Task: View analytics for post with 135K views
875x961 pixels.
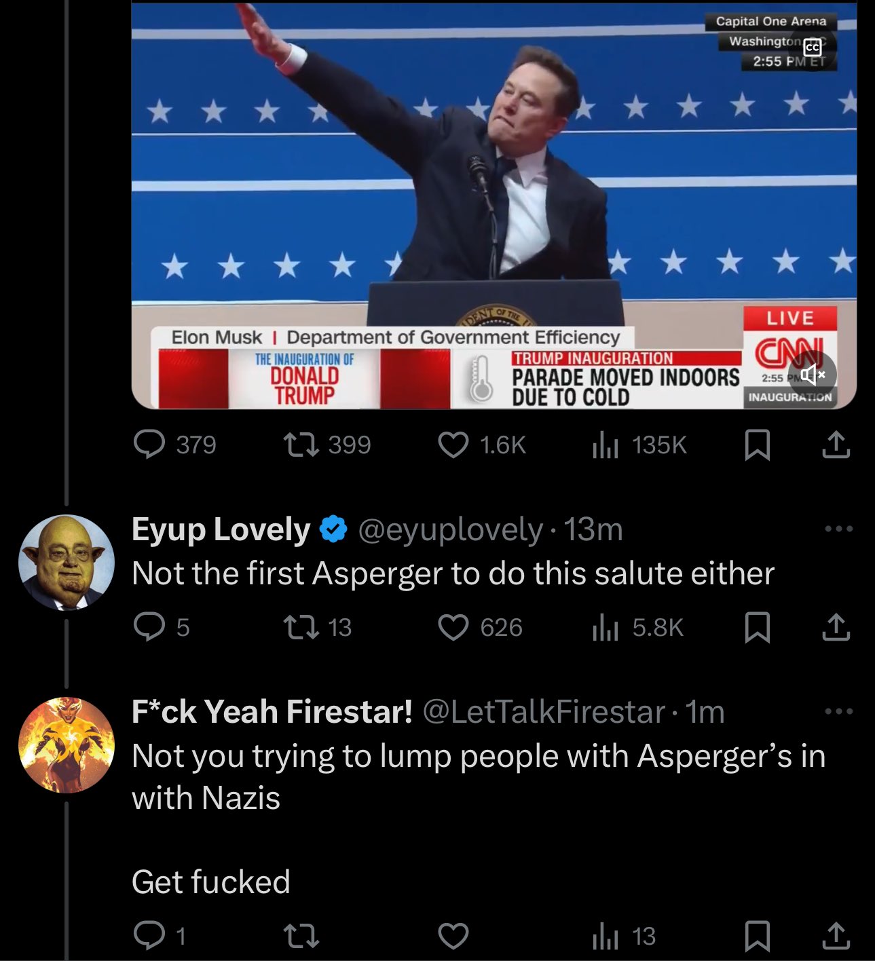Action: click(606, 445)
